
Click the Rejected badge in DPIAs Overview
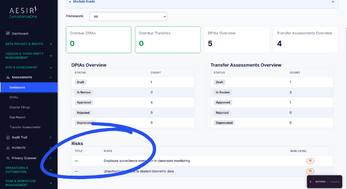pyautogui.click(x=83, y=113)
